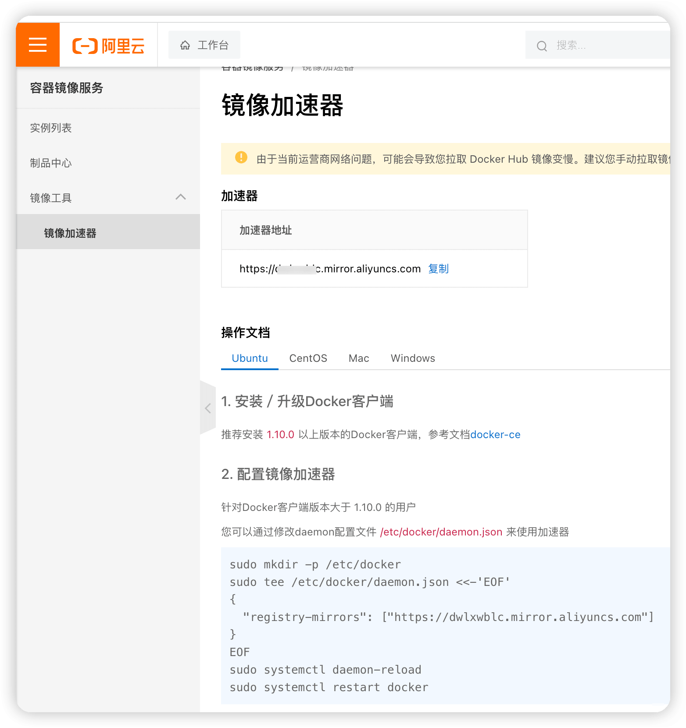Switch to the Mac tab
Viewport: 686px width, 728px height.
click(x=359, y=358)
